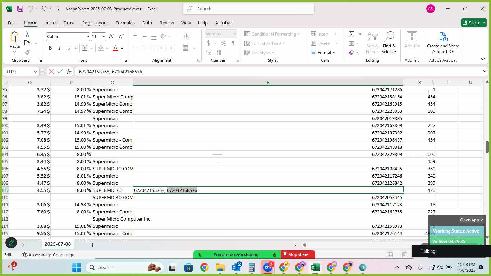Click the Cut scissors icon
Screen dimensions: 491x276
point(27,34)
